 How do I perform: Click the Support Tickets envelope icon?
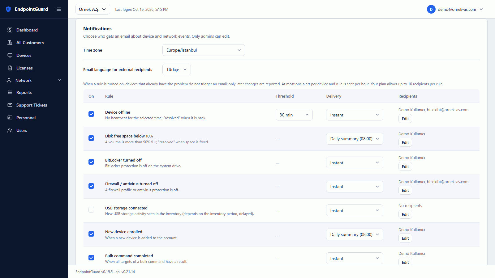10,105
